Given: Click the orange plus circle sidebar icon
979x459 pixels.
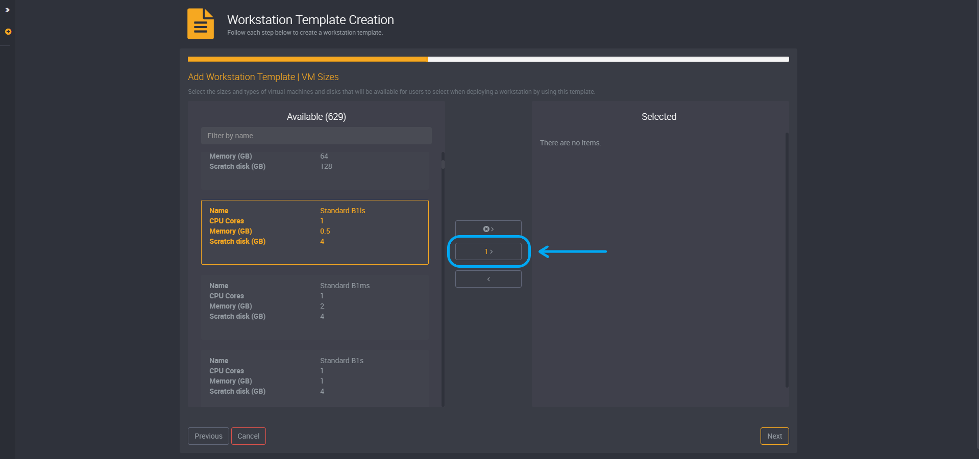Looking at the screenshot, I should [8, 32].
